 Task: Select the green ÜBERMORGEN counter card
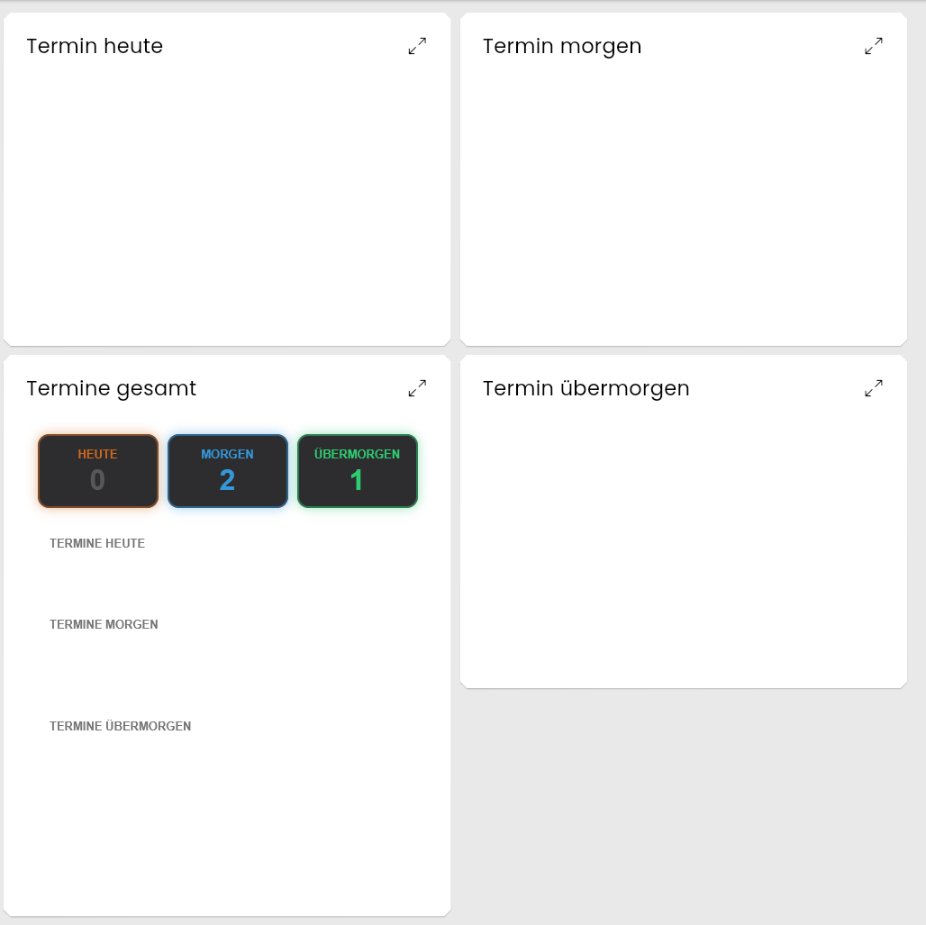pos(358,471)
